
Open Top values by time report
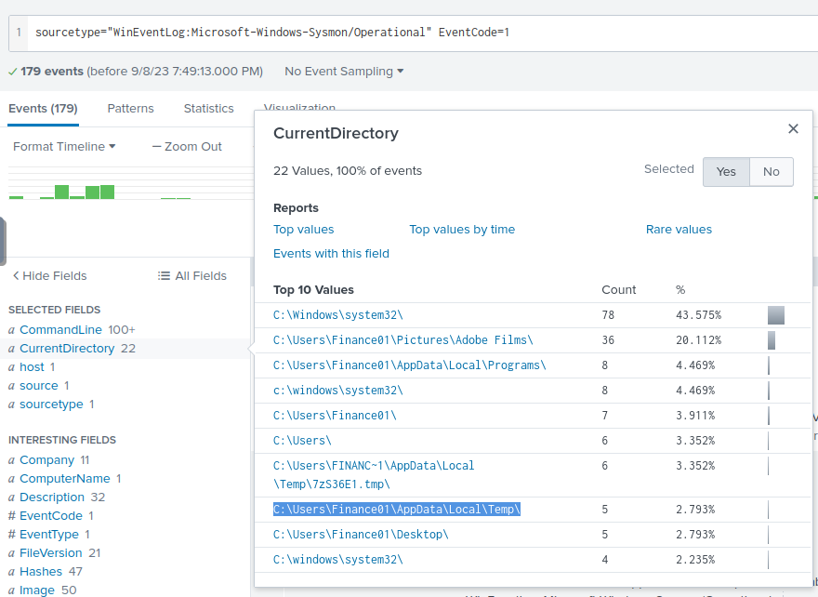pyautogui.click(x=462, y=229)
